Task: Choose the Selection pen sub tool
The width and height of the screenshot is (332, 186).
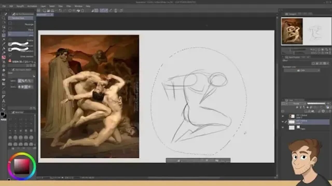Action: coord(21,44)
